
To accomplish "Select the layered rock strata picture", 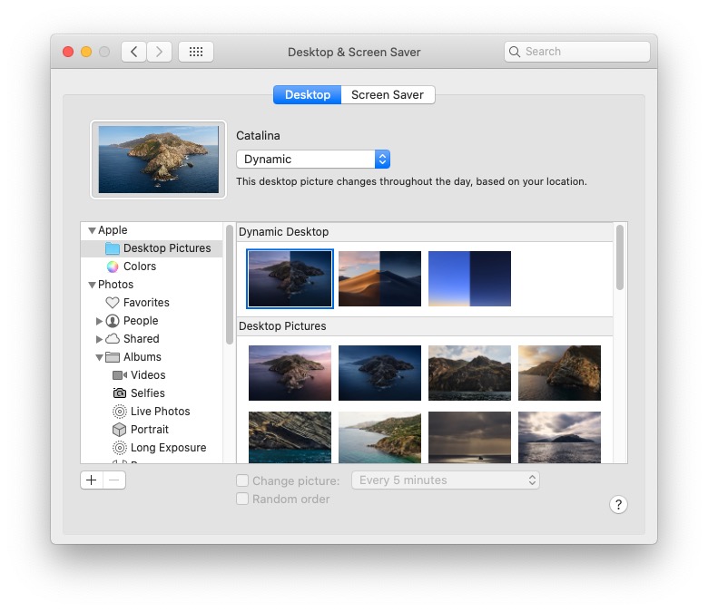I will click(x=290, y=437).
